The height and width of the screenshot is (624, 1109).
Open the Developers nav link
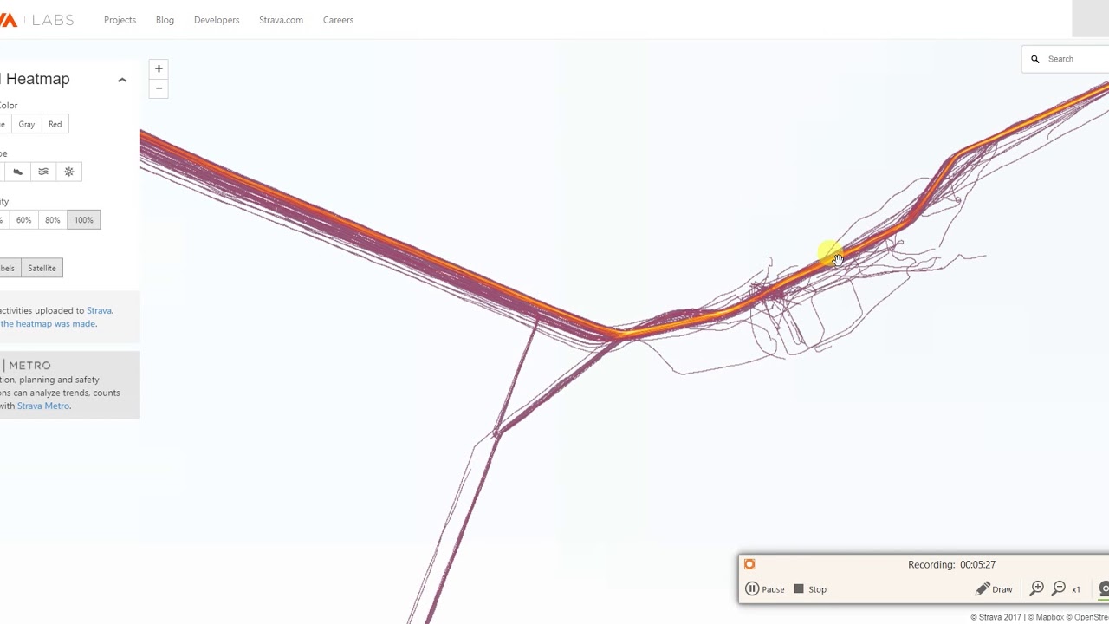[217, 20]
